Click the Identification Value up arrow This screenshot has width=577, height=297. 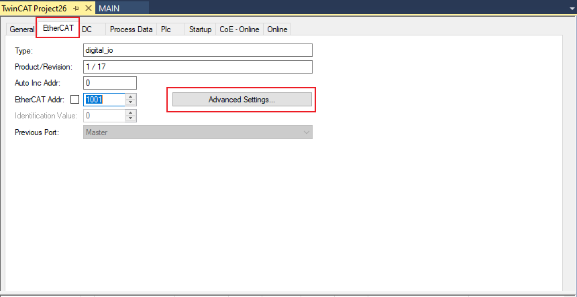pyautogui.click(x=131, y=113)
